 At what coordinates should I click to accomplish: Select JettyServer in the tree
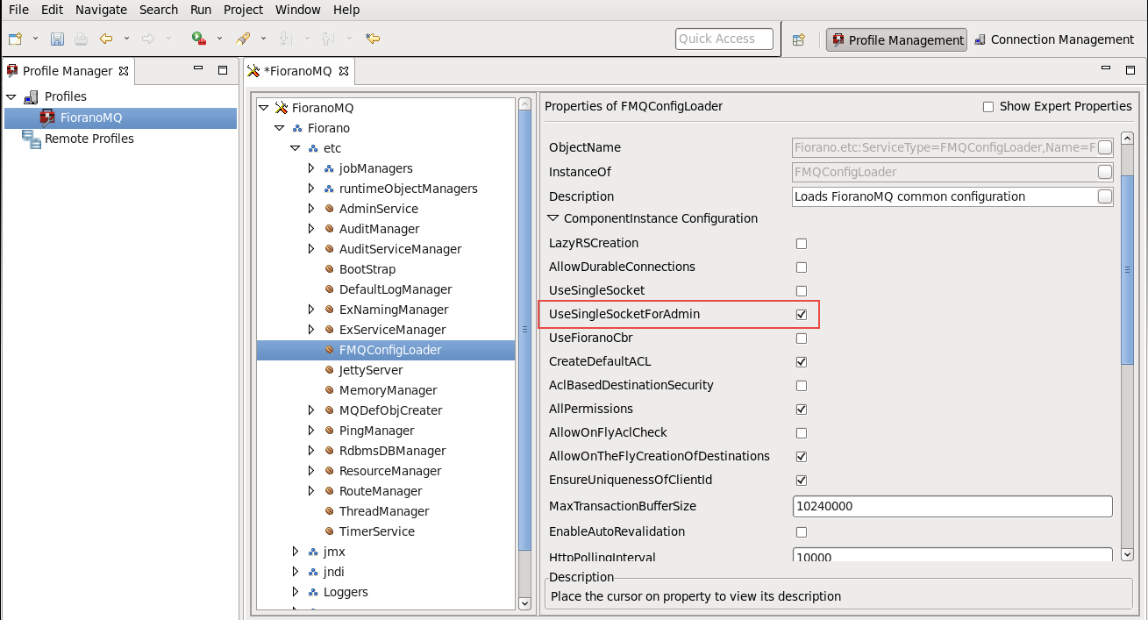click(371, 370)
